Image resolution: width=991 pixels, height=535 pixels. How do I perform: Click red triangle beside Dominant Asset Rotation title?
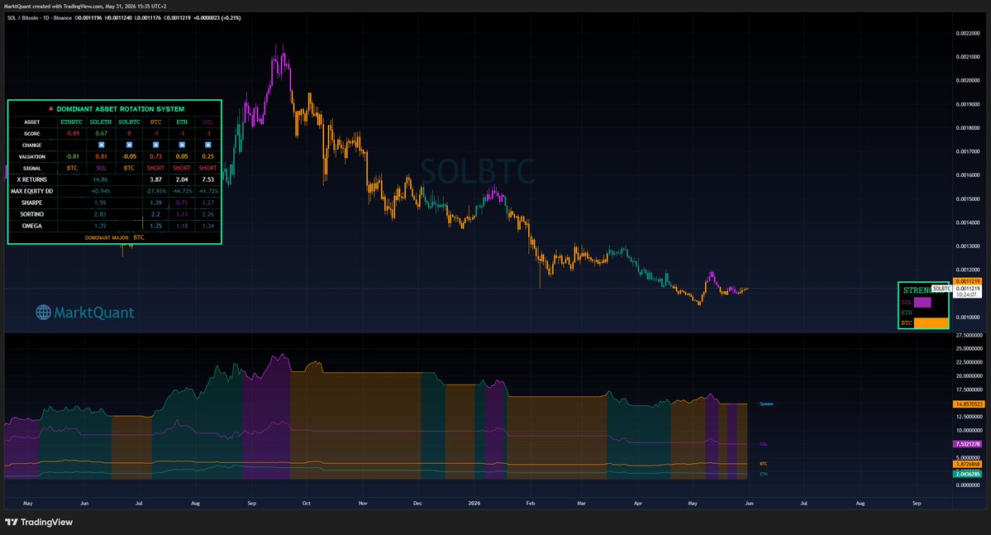(51, 109)
